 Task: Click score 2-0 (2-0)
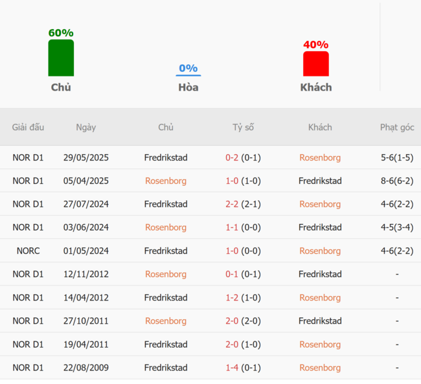[x=243, y=321]
